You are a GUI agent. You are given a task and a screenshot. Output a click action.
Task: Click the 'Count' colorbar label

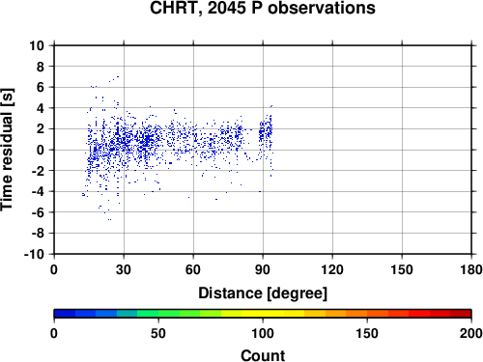[263, 355]
